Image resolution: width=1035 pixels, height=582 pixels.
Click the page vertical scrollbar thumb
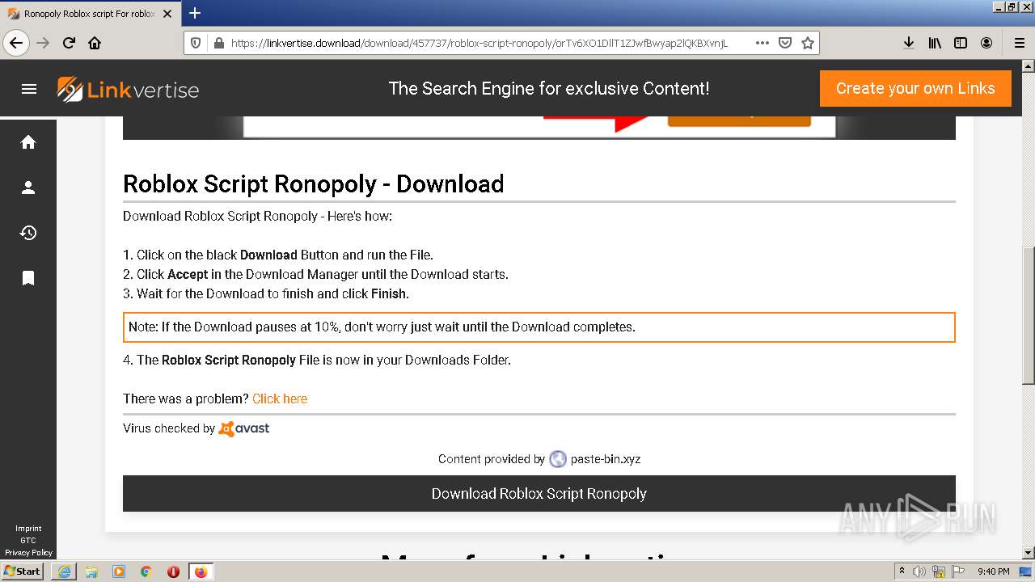click(1029, 315)
